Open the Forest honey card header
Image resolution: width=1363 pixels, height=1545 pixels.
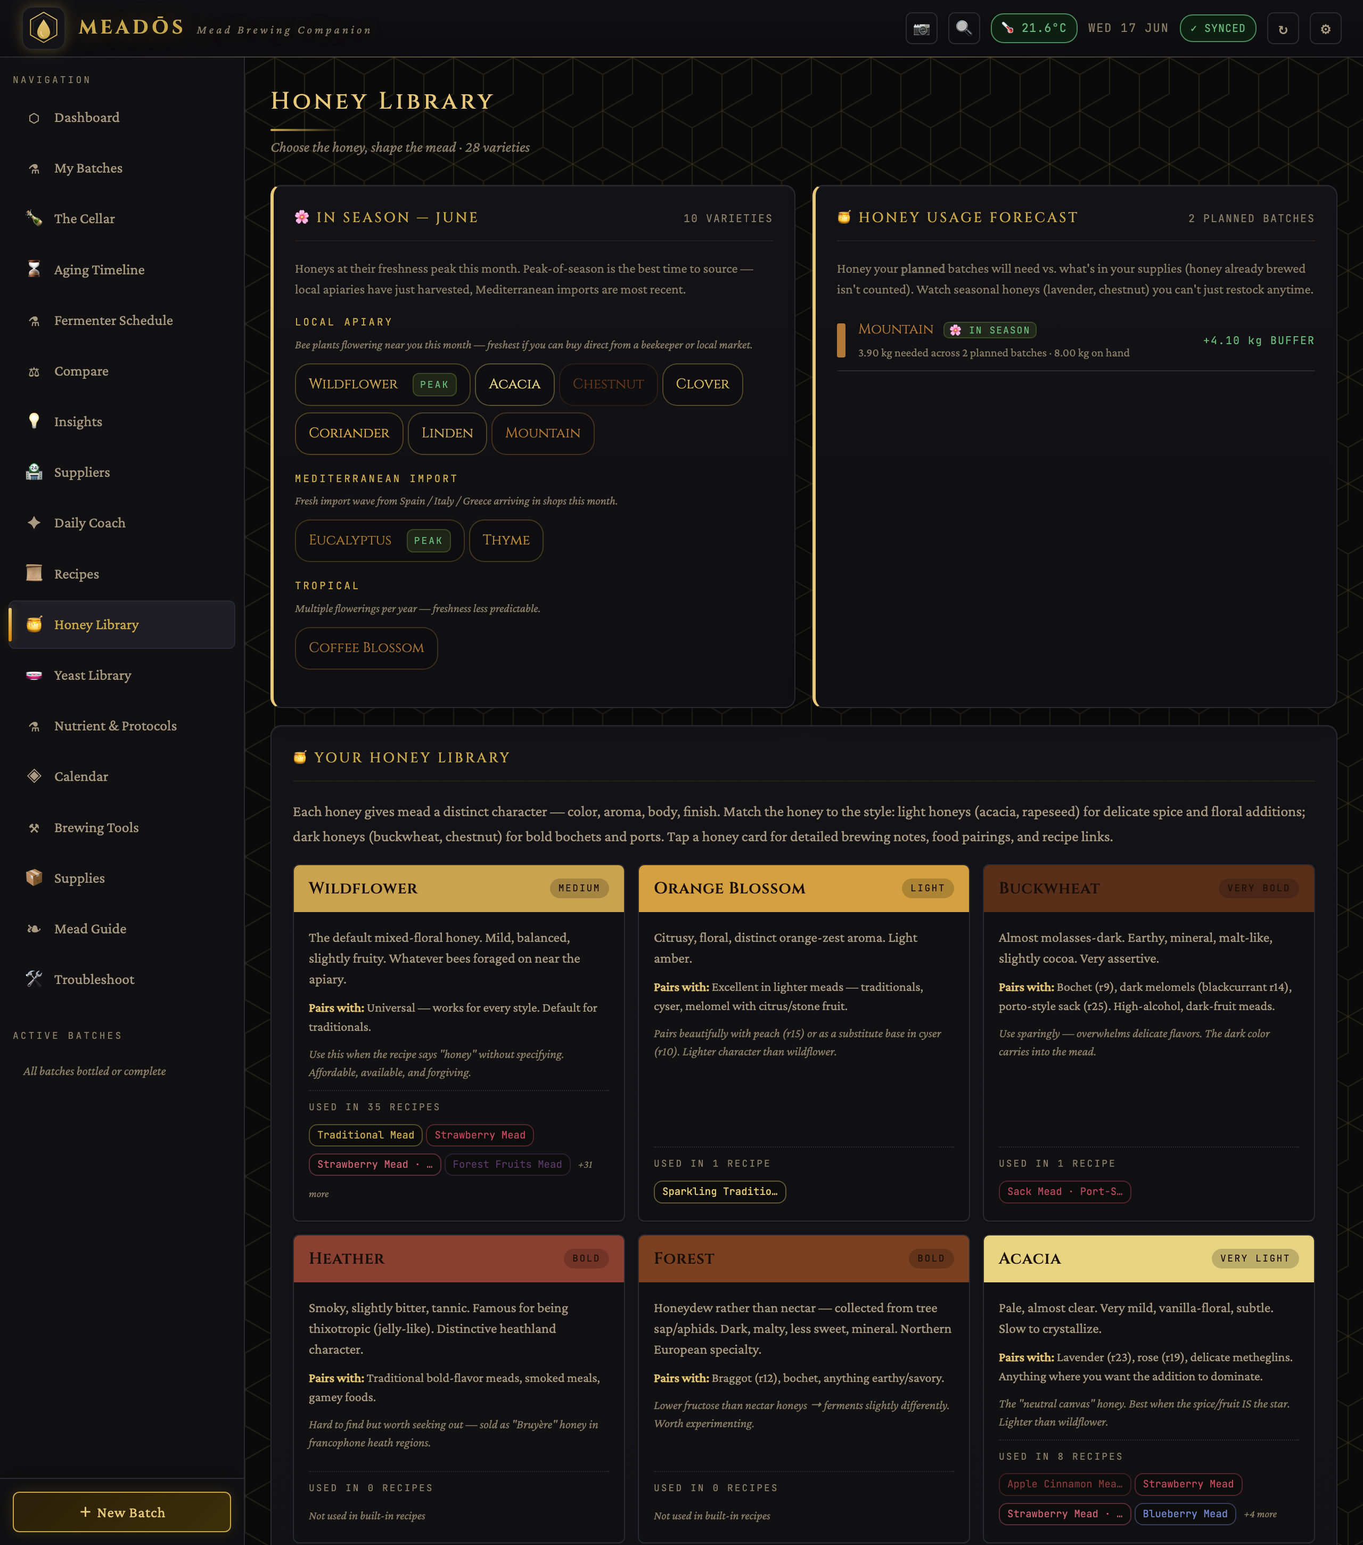pos(803,1258)
